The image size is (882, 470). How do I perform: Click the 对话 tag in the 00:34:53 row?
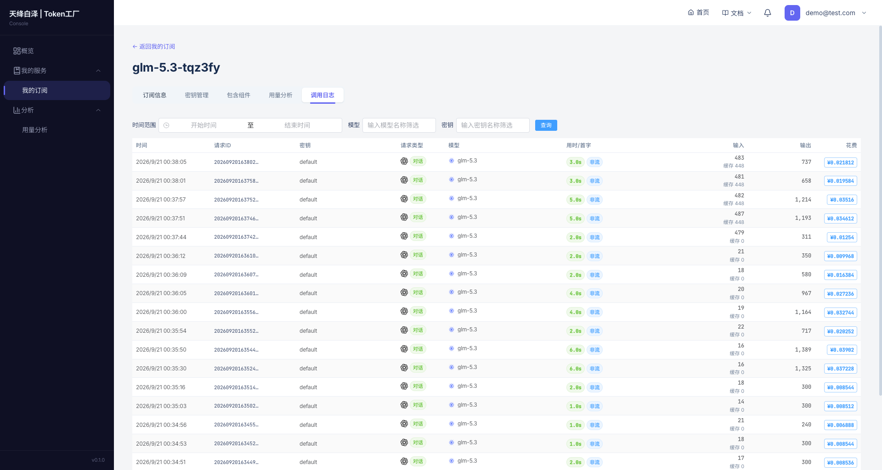click(418, 443)
